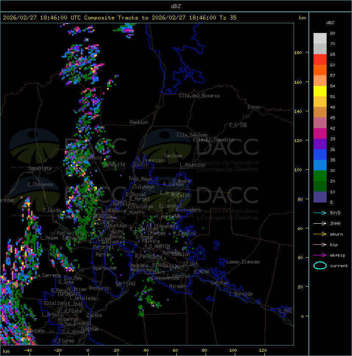Click the 'Zapata' map label
This screenshot has height=356, width=352.
(94, 315)
